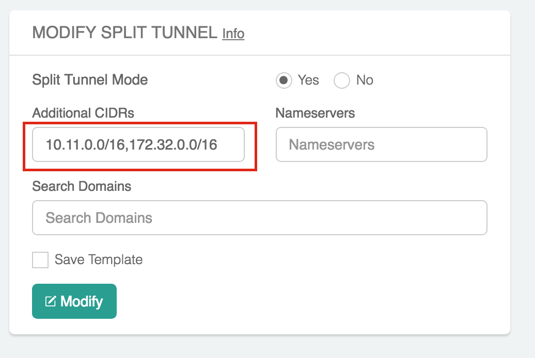Click the "Nameservers" field label
Screen dimensions: 535x358
(315, 113)
